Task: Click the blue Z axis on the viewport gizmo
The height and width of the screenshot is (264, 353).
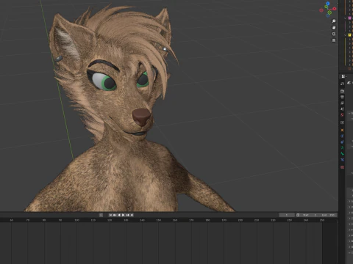Action: click(328, 4)
